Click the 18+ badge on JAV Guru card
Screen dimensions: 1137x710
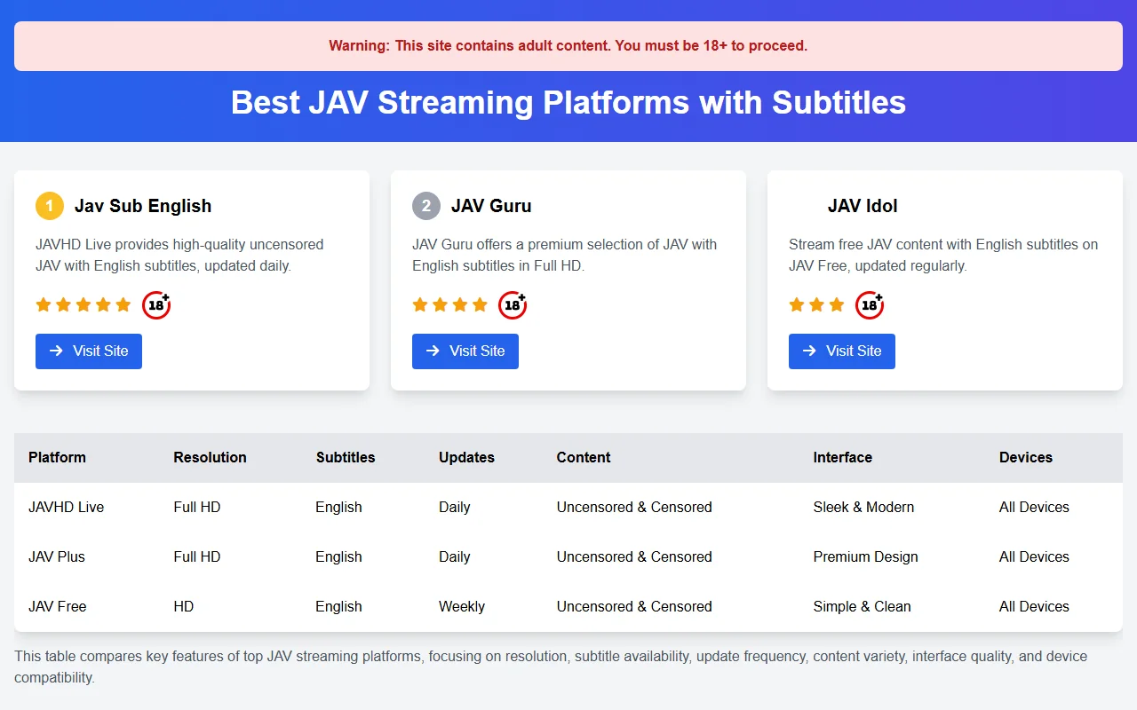click(513, 304)
